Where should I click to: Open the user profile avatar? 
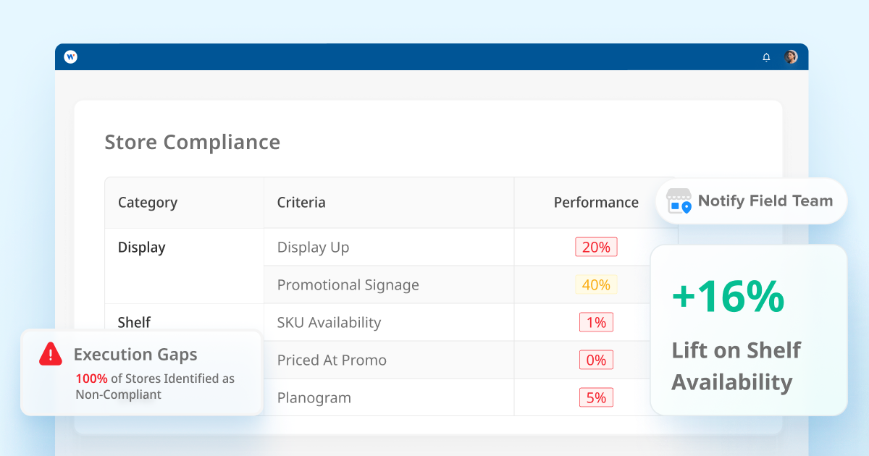coord(791,56)
